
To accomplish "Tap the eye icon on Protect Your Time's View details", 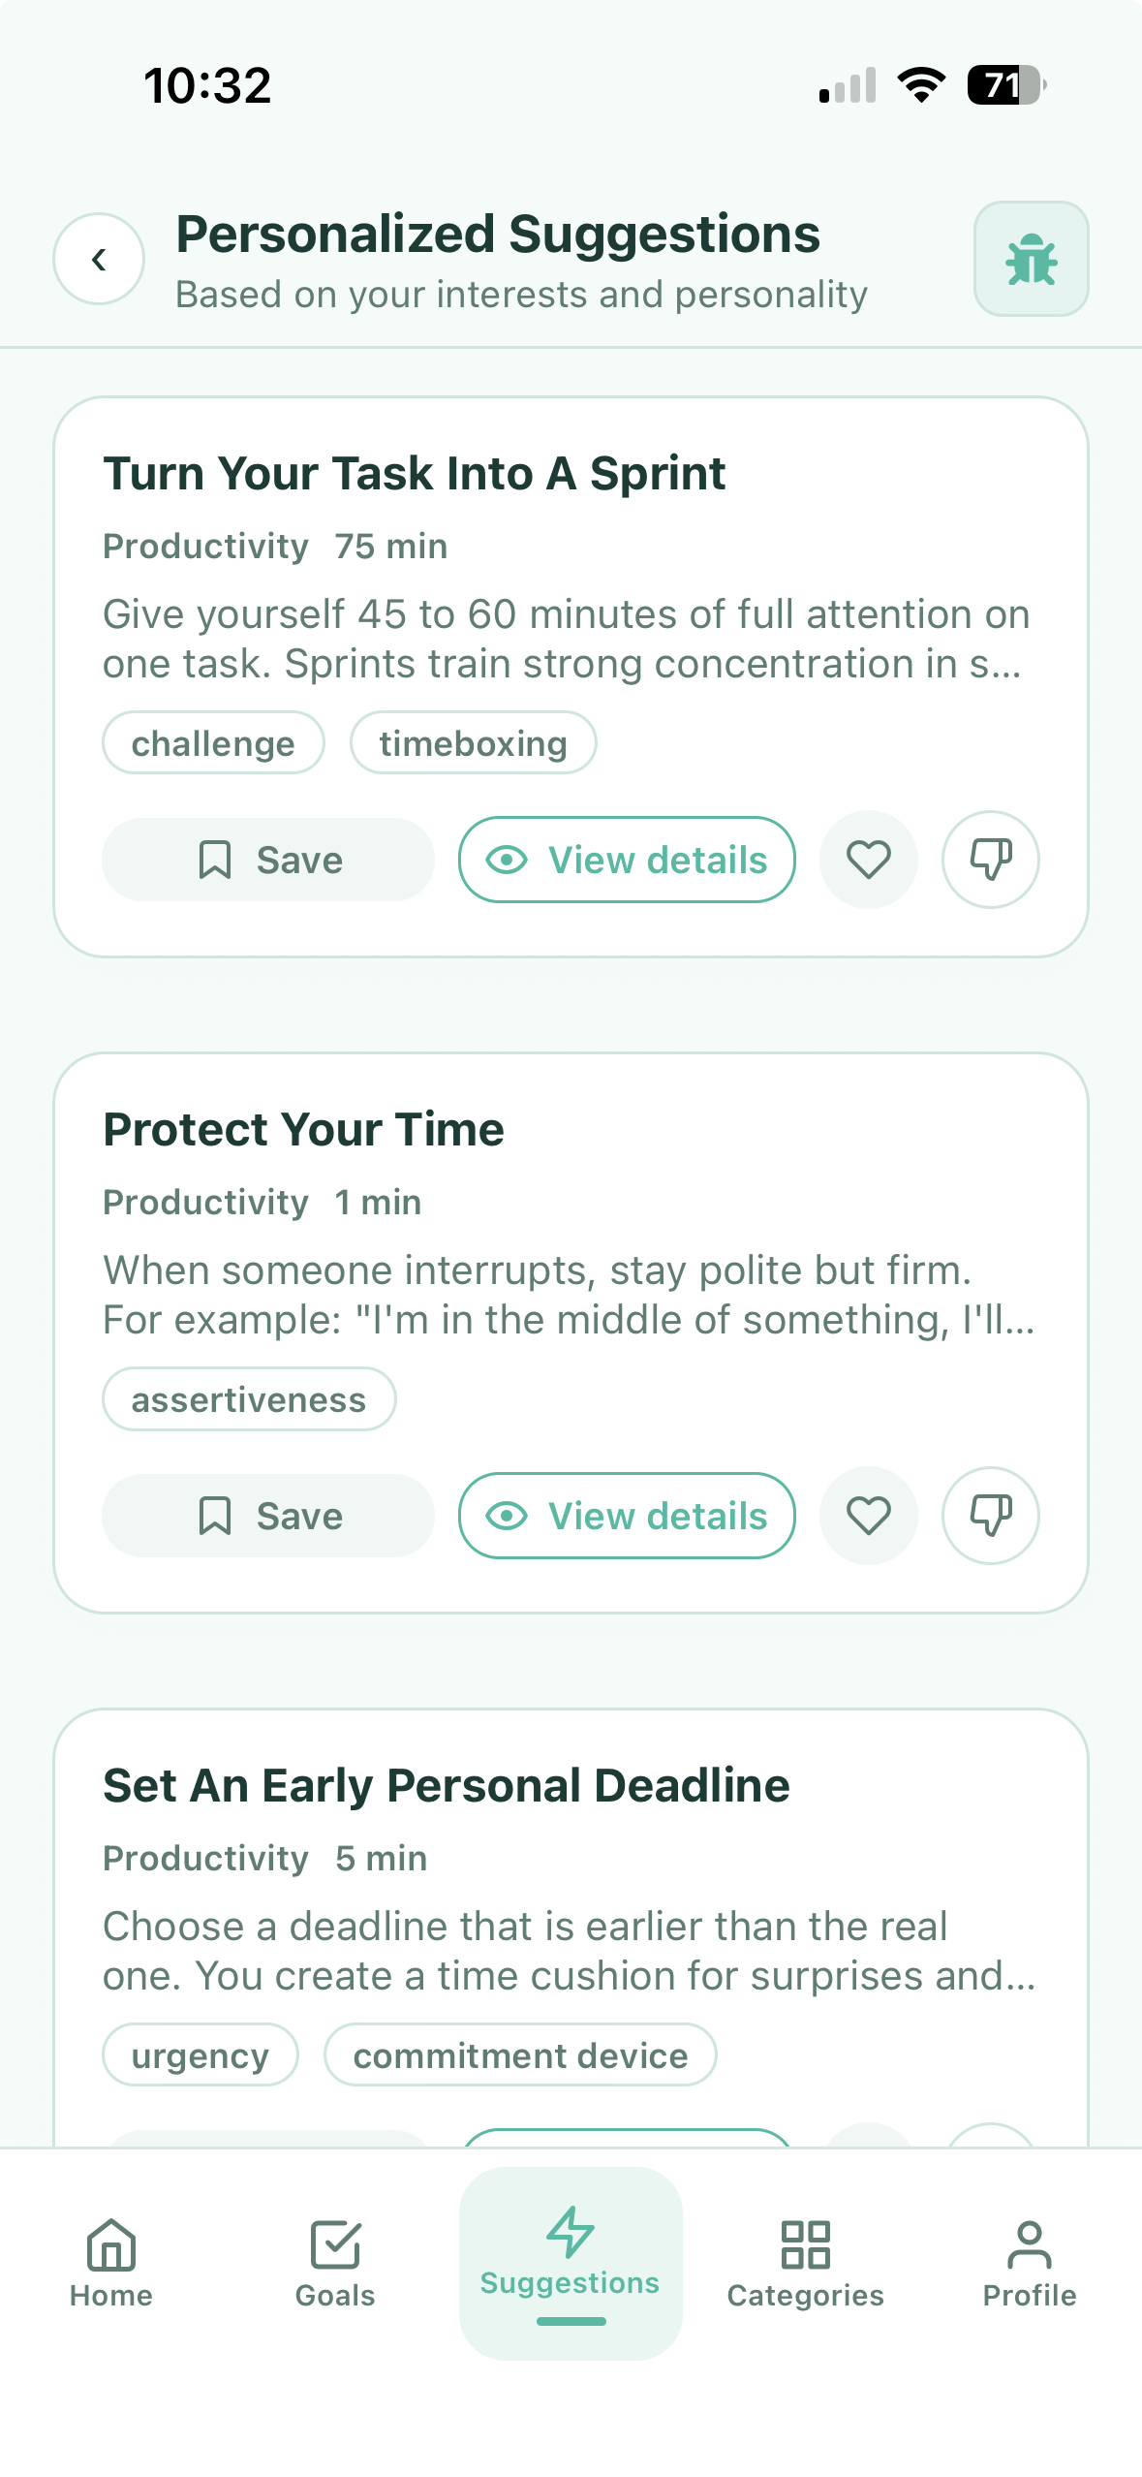I will coord(509,1515).
